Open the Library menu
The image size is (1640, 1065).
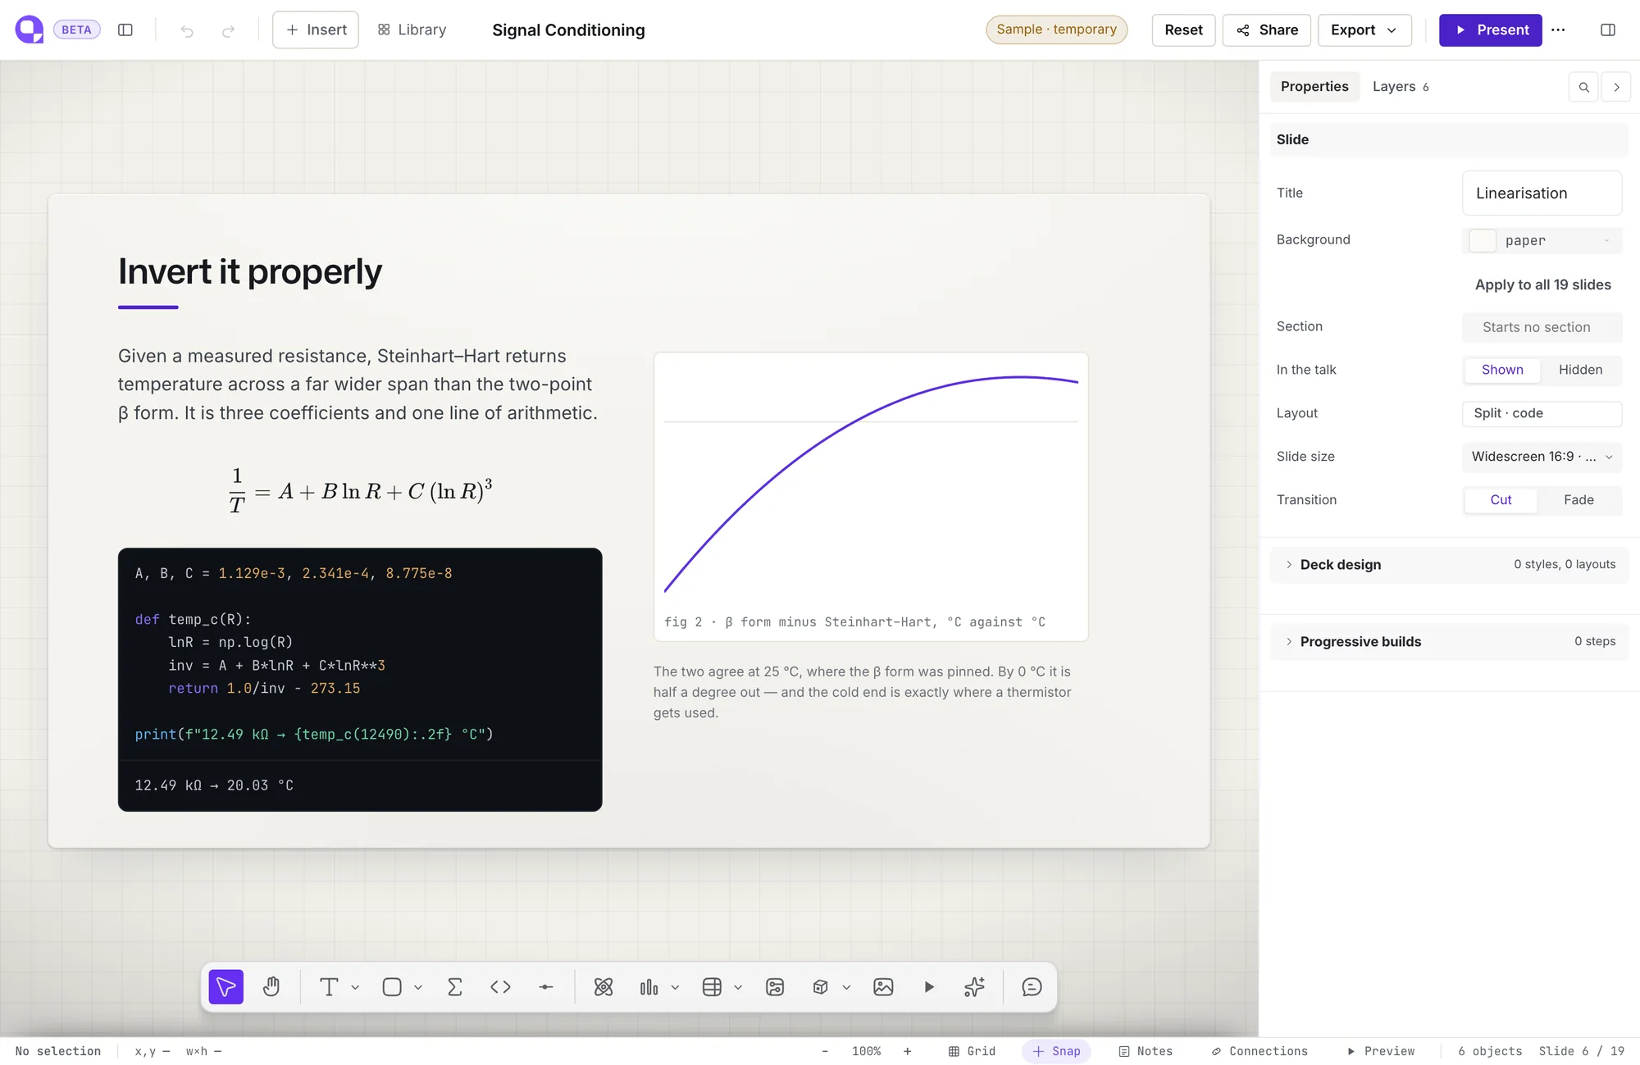click(412, 30)
